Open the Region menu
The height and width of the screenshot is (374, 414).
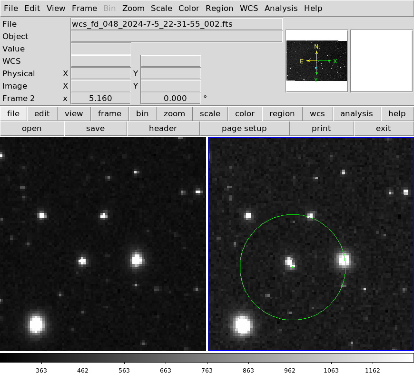click(219, 8)
